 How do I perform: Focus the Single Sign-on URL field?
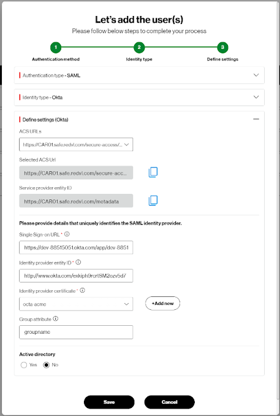76,247
